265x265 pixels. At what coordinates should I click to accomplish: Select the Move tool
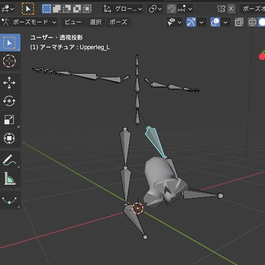(9, 83)
